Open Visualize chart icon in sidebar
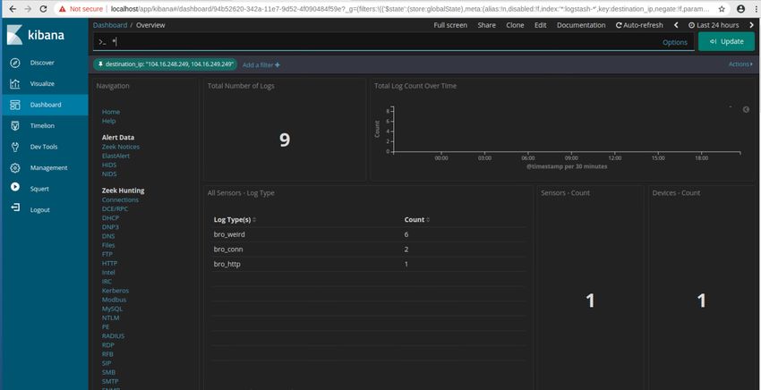761x390 pixels. [x=15, y=84]
